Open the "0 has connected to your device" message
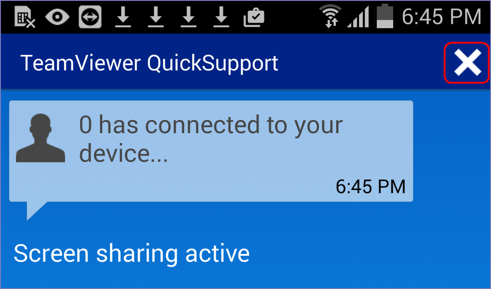 (x=211, y=139)
